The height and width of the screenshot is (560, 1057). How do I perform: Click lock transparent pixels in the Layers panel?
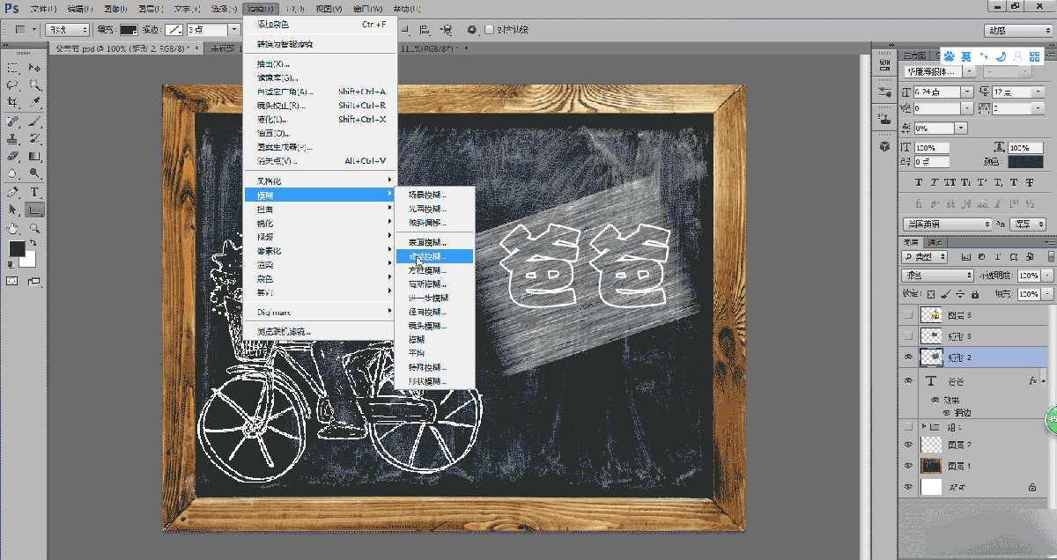pyautogui.click(x=933, y=292)
